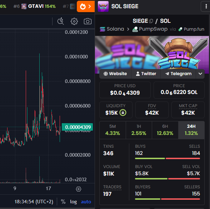The image size is (210, 209).
Task: Click the current price label 0.00004309
Action: pos(77,127)
